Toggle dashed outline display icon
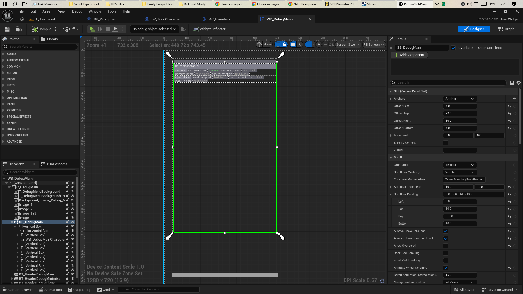 [278, 45]
